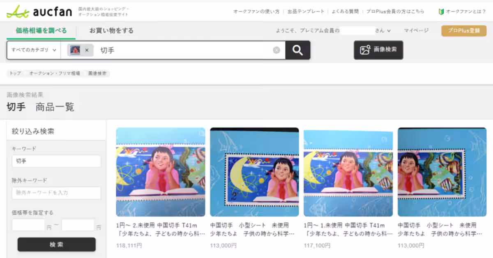Clear the search field with the x icon

(276, 50)
